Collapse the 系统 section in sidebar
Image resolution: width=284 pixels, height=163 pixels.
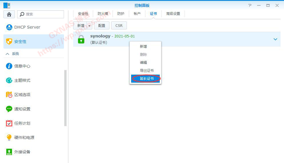(7, 54)
